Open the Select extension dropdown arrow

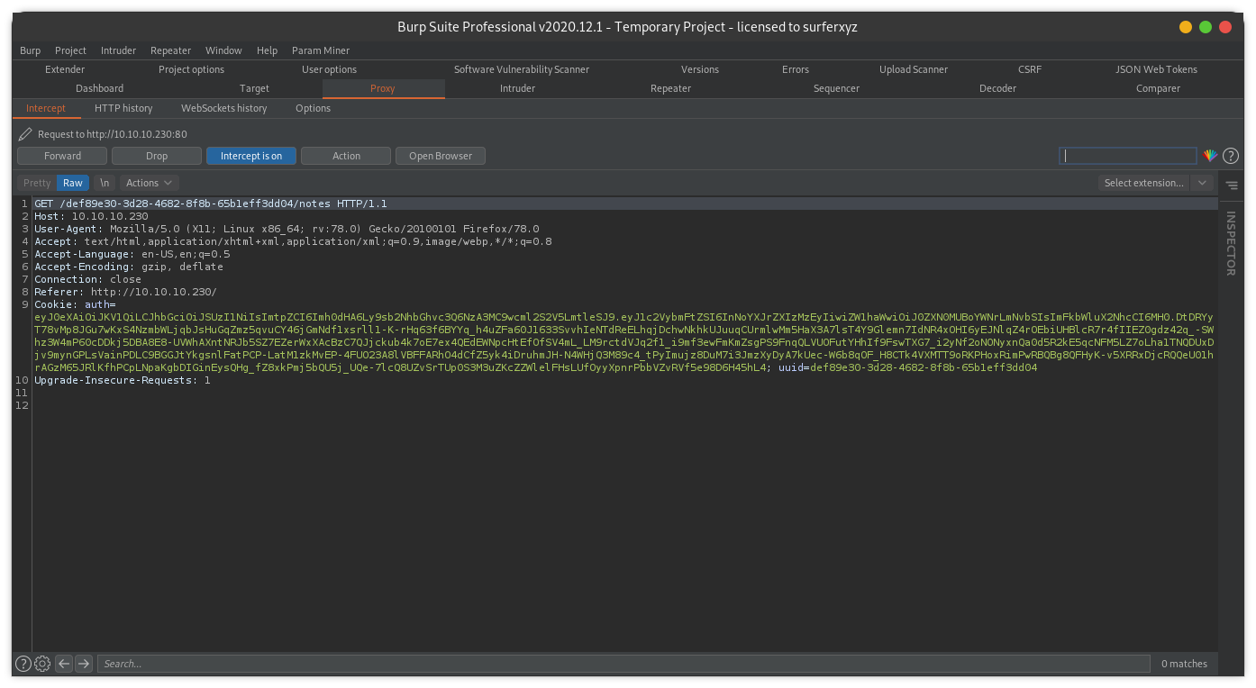1202,183
